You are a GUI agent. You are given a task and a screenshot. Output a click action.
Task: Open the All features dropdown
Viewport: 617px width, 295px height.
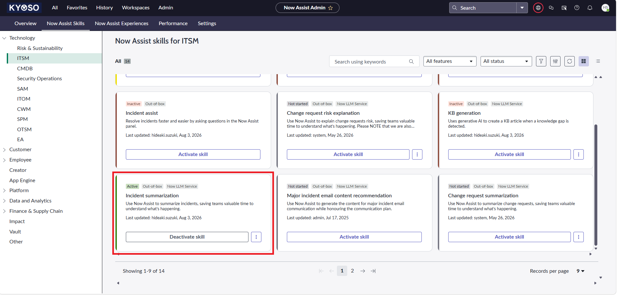coord(450,61)
